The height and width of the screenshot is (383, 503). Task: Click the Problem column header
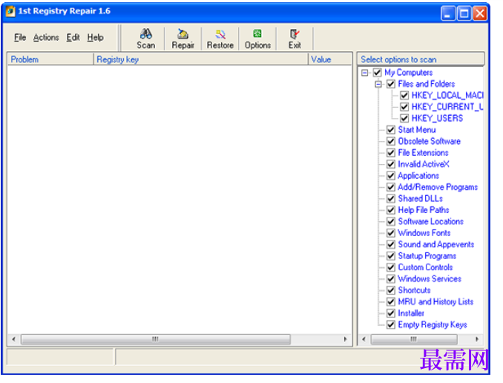pos(50,59)
